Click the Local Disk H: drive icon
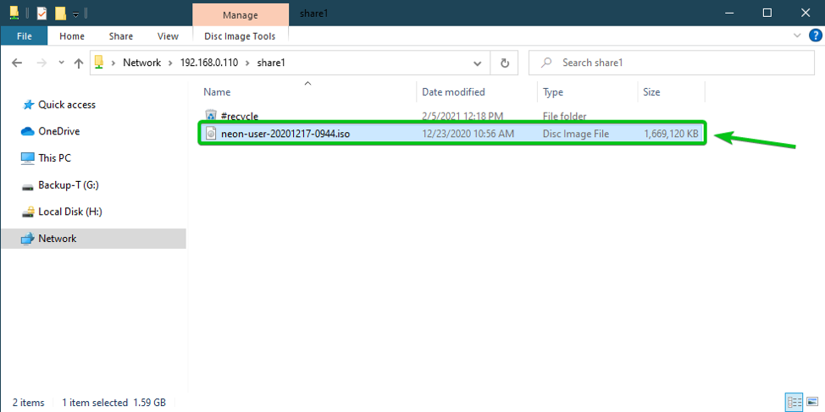This screenshot has height=412, width=825. (x=27, y=211)
